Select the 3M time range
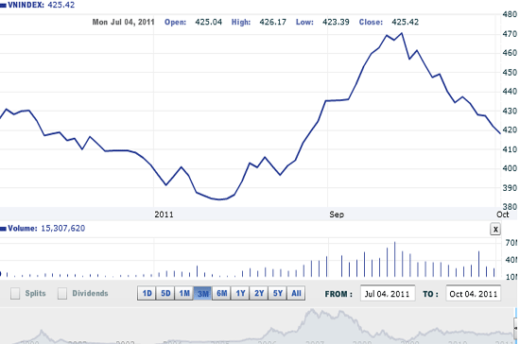 pos(202,293)
